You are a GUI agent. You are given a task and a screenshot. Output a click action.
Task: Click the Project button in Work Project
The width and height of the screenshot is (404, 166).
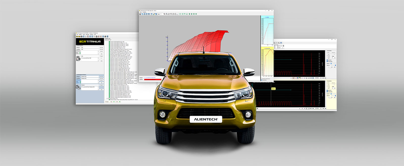(102, 56)
